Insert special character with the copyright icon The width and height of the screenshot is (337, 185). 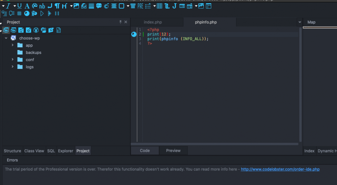[106, 6]
